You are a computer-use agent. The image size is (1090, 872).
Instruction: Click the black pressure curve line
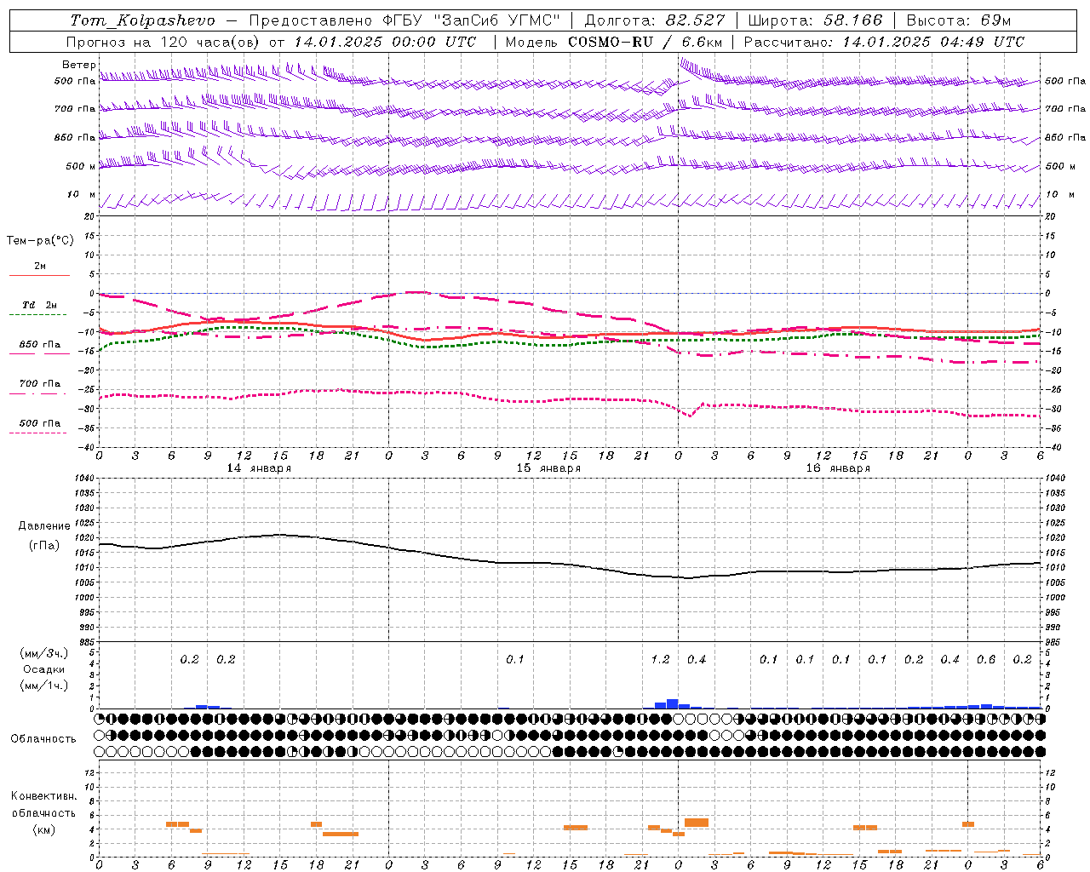point(569,564)
